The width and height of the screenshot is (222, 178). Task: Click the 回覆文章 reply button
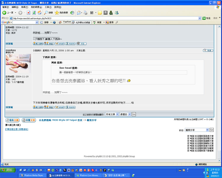pos(29,120)
